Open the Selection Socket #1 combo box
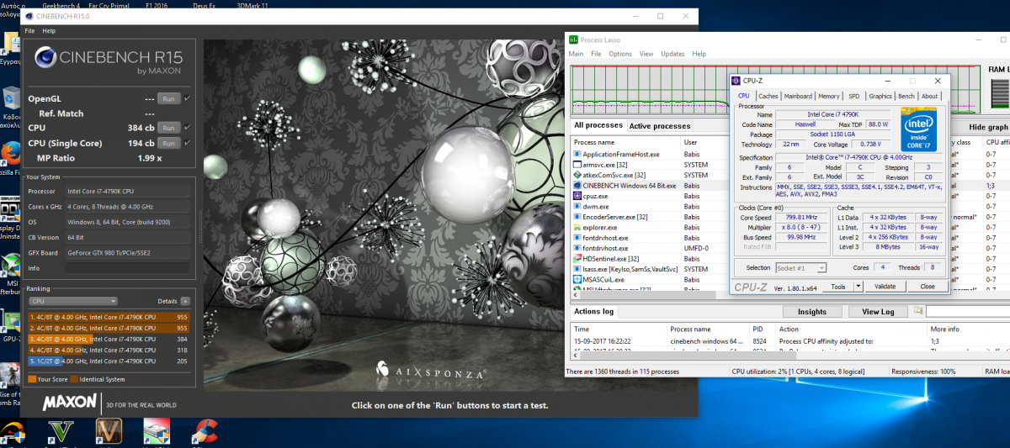Image resolution: width=1010 pixels, height=448 pixels. click(800, 267)
